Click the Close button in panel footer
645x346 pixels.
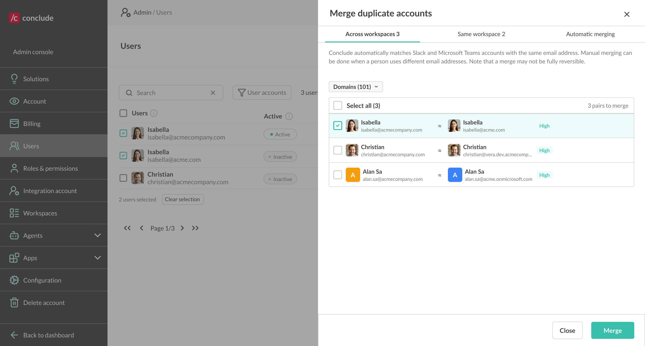point(567,330)
